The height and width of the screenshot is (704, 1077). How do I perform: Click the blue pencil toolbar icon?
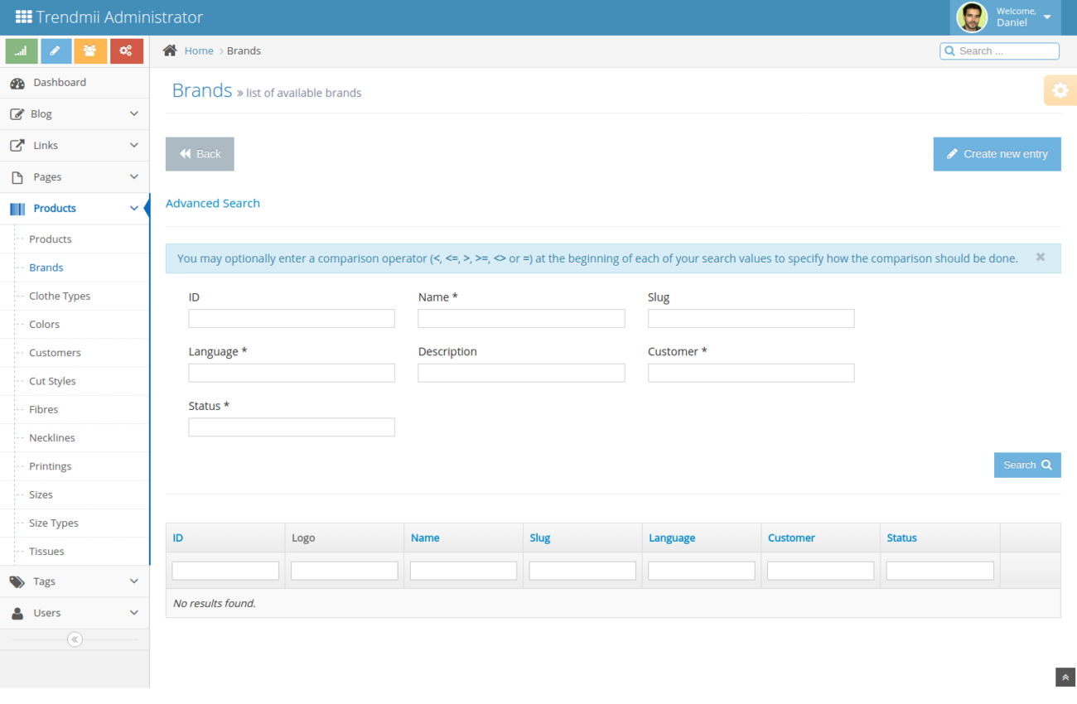tap(56, 51)
